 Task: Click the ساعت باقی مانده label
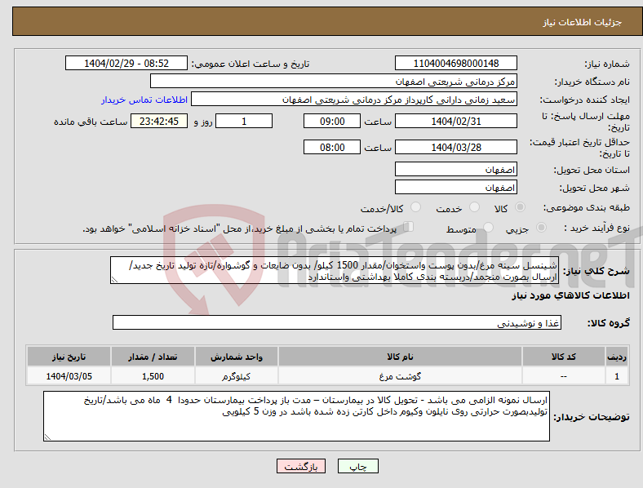(91, 122)
